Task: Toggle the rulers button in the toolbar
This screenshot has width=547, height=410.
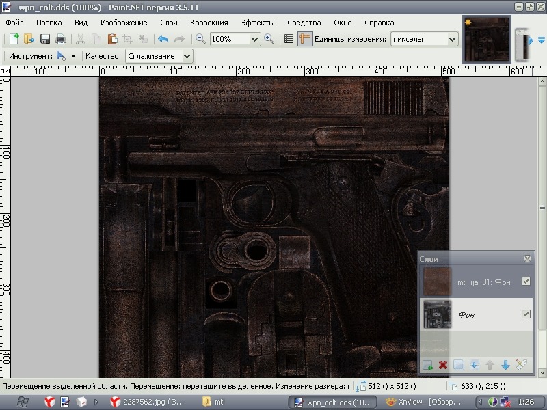Action: [305, 40]
